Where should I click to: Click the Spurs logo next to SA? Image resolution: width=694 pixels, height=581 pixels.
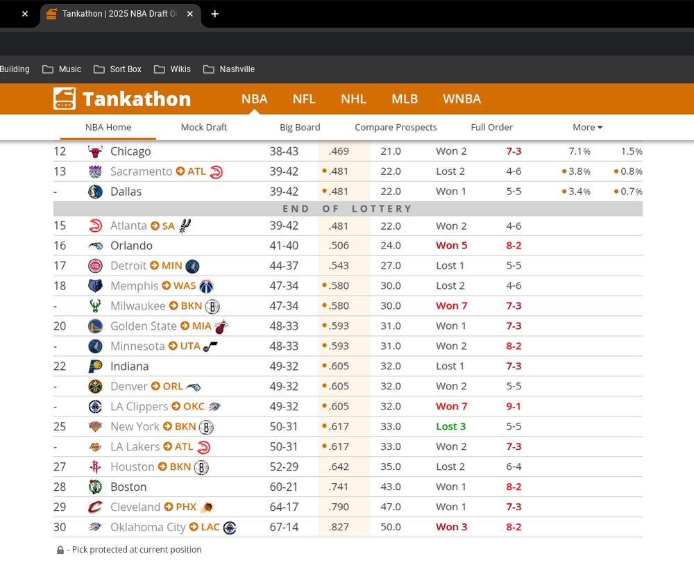pos(185,226)
